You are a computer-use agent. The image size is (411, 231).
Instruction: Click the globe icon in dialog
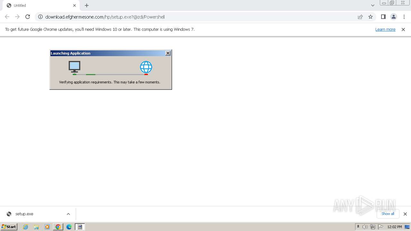(146, 67)
